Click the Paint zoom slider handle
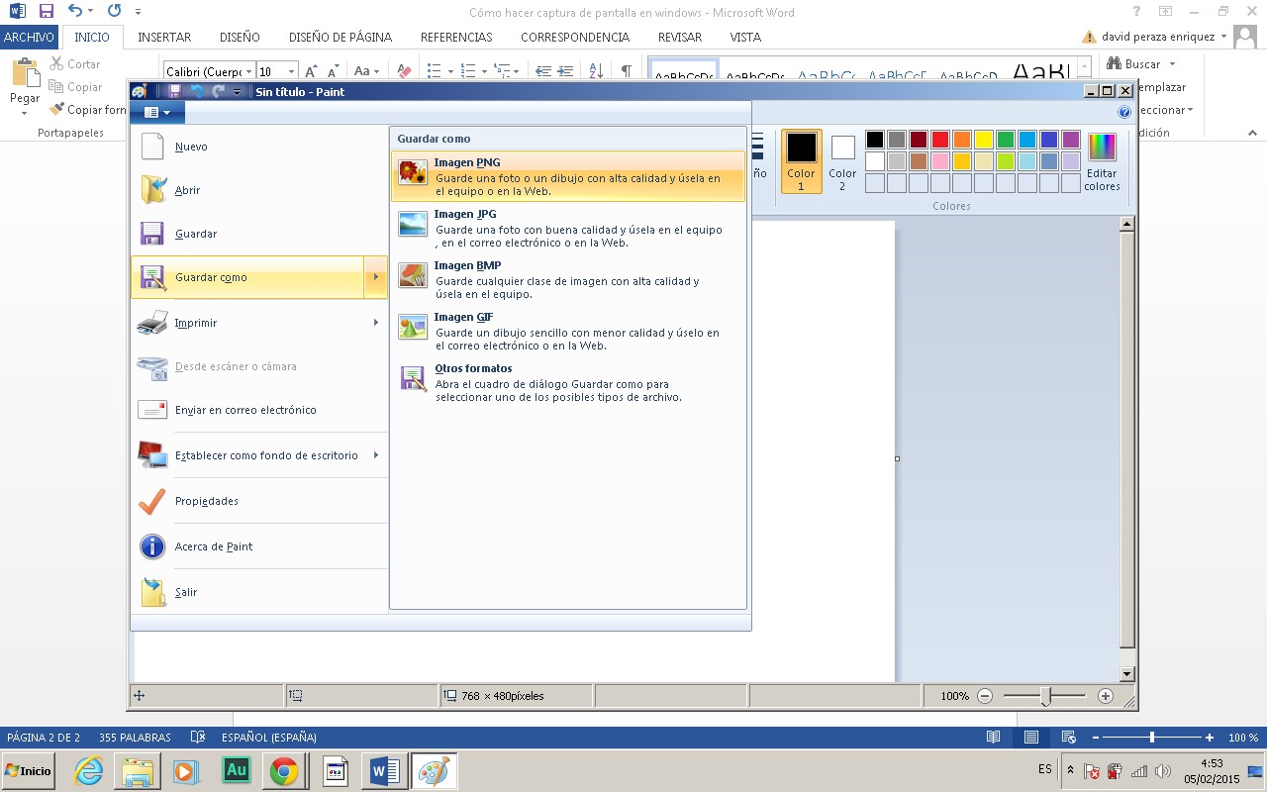 click(x=1045, y=697)
